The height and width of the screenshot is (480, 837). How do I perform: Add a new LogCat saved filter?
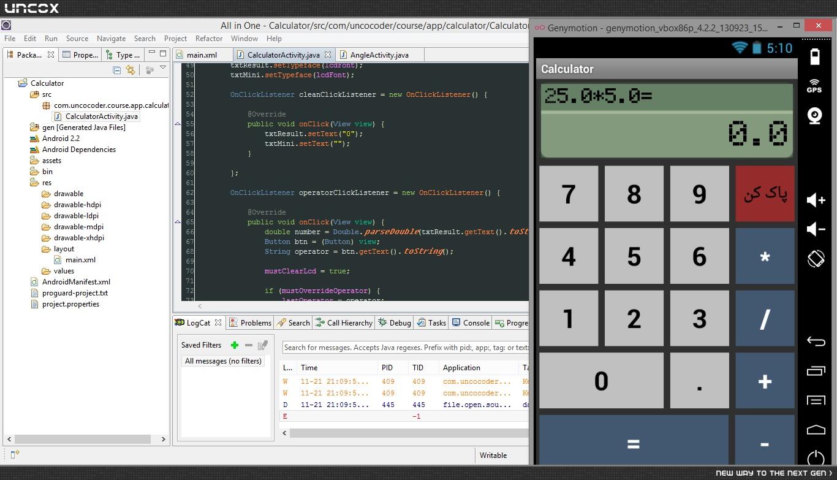(x=234, y=345)
